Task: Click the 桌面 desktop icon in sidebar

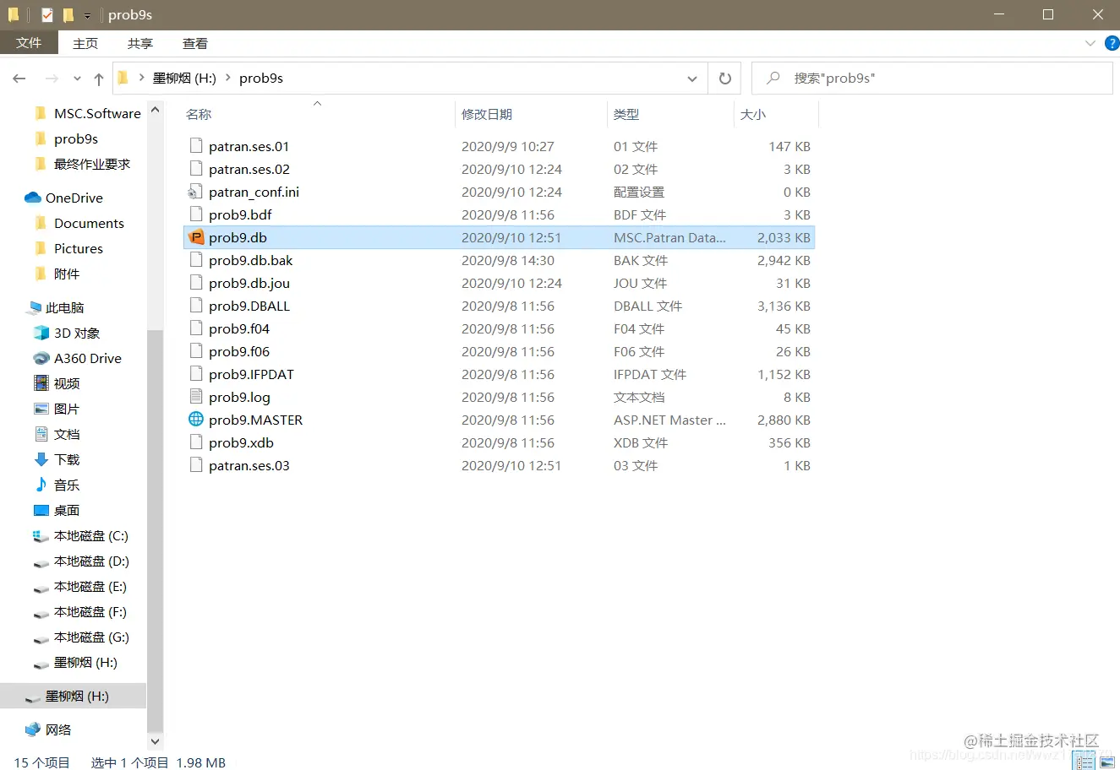Action: (x=41, y=510)
